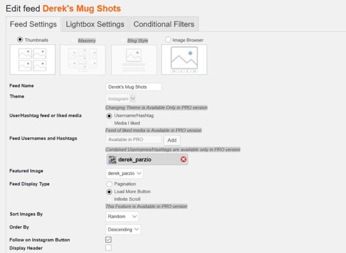Switch to the Lightbox Settings tab
The image size is (346, 253).
[95, 24]
